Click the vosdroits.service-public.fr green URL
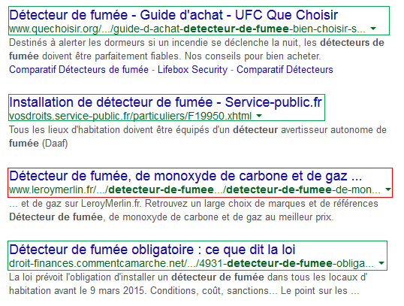Viewport: 404px width, 306px height. [x=130, y=116]
